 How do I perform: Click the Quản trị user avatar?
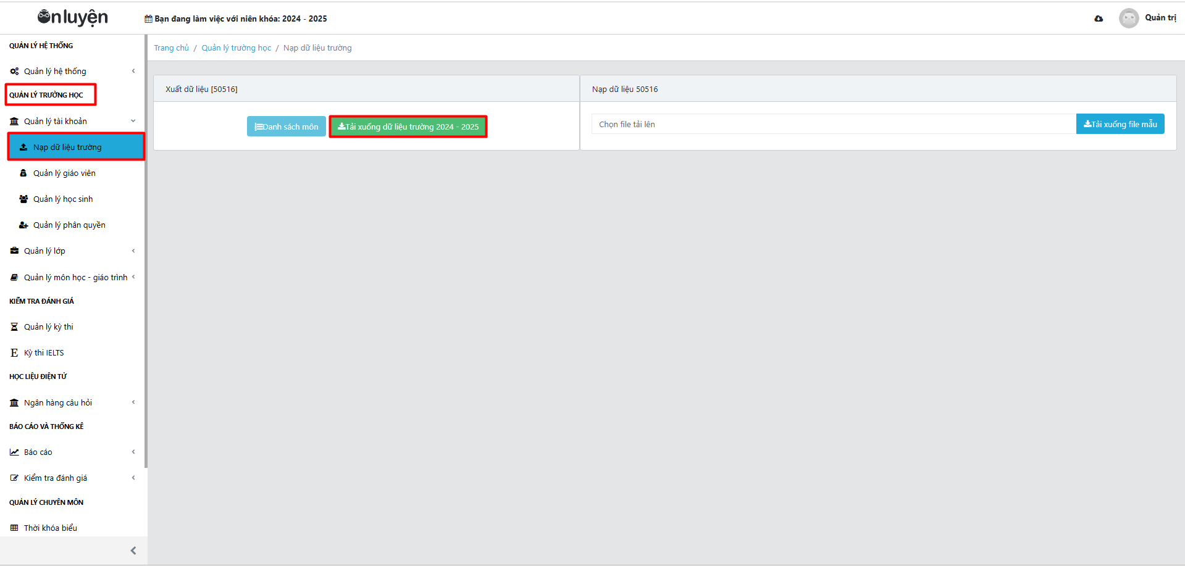pos(1128,19)
